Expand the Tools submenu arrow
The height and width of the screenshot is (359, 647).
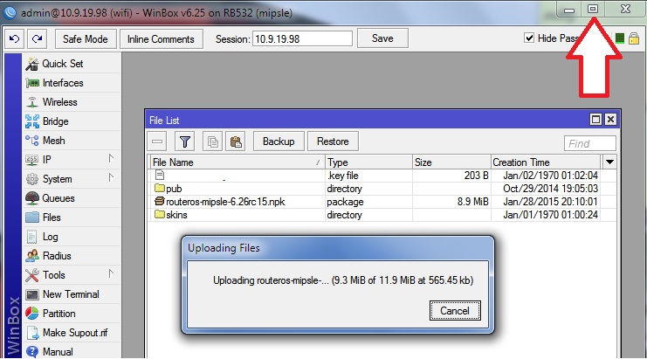pos(111,273)
